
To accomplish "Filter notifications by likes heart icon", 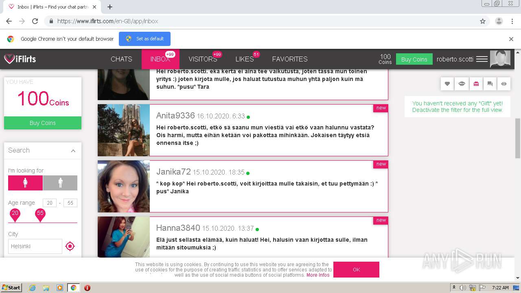I will 447,84.
